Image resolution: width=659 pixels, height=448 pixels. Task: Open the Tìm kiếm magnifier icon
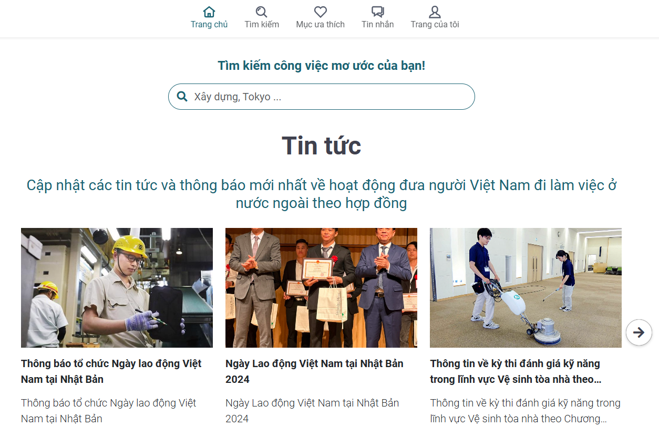point(261,12)
